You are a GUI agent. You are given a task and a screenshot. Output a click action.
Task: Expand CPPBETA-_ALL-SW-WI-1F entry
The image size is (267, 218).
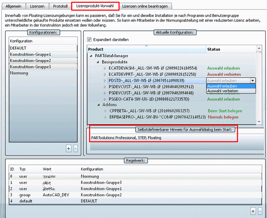(x=106, y=111)
